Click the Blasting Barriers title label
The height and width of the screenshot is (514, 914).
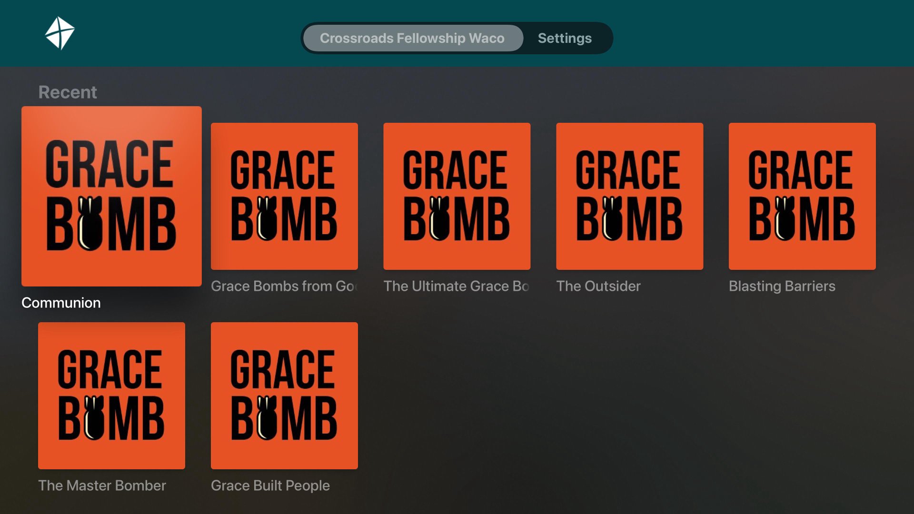(782, 286)
